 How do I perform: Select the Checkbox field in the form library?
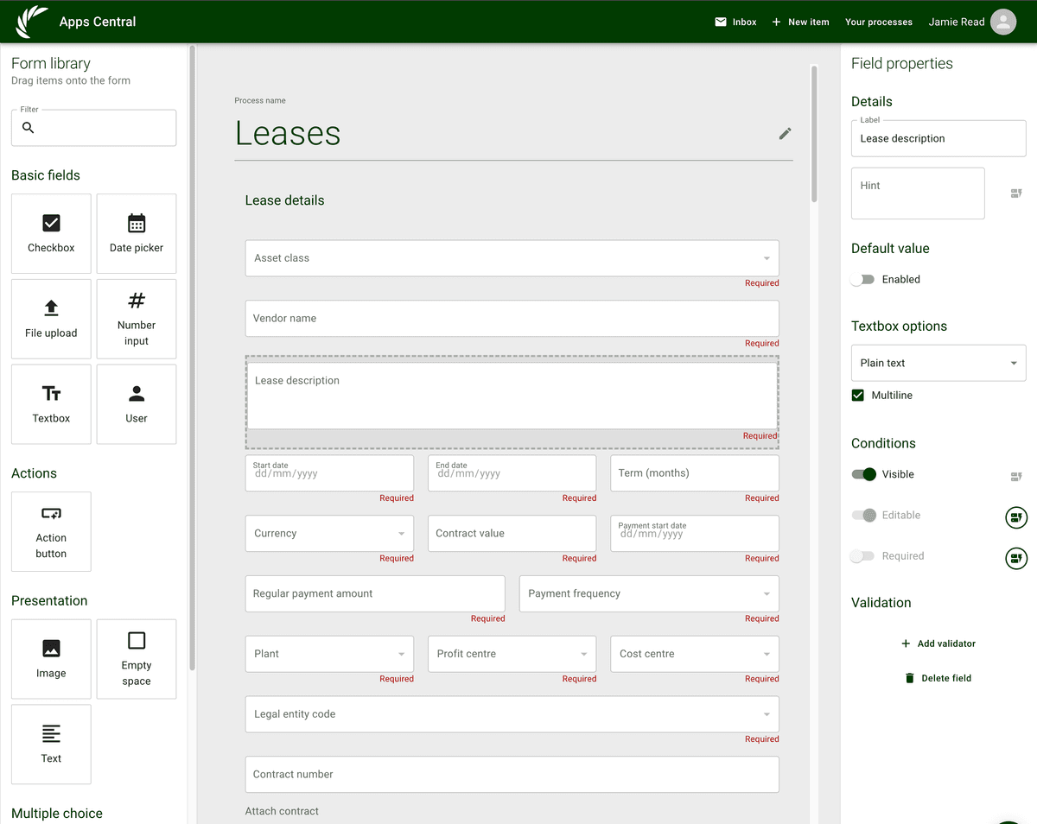(50, 233)
